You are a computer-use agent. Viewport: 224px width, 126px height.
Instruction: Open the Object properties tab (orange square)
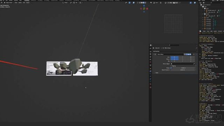click(x=150, y=69)
